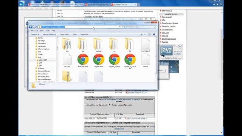Select Decline License Agreement radio button

(110, 105)
